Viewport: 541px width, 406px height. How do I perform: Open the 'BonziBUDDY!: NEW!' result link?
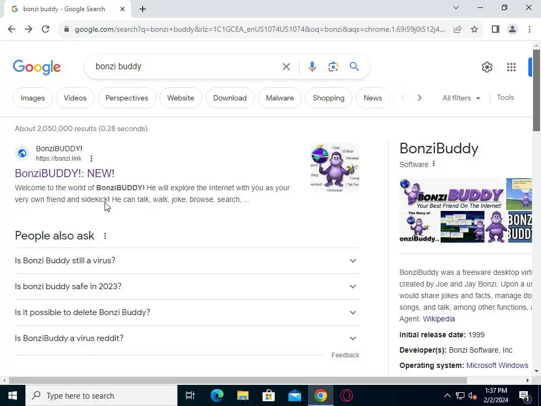tap(64, 173)
